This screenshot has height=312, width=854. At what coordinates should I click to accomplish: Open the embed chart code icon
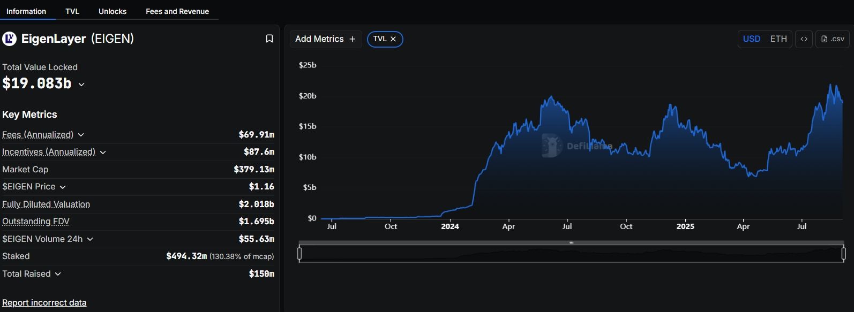point(804,39)
